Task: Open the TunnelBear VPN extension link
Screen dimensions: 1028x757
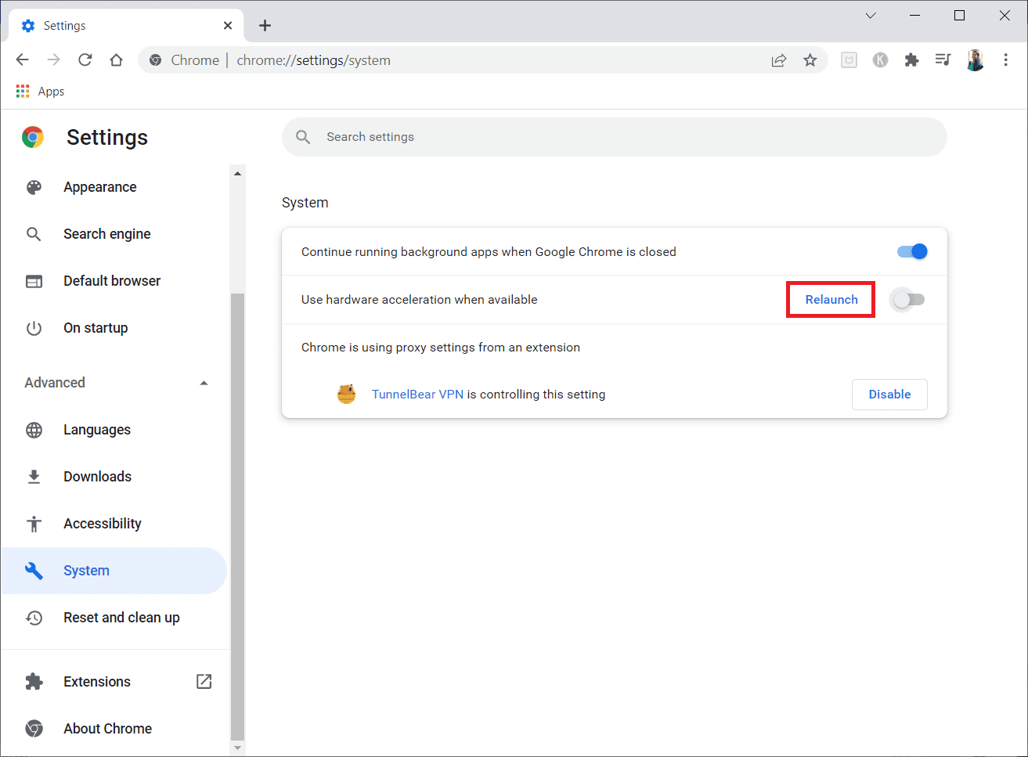Action: click(x=417, y=394)
